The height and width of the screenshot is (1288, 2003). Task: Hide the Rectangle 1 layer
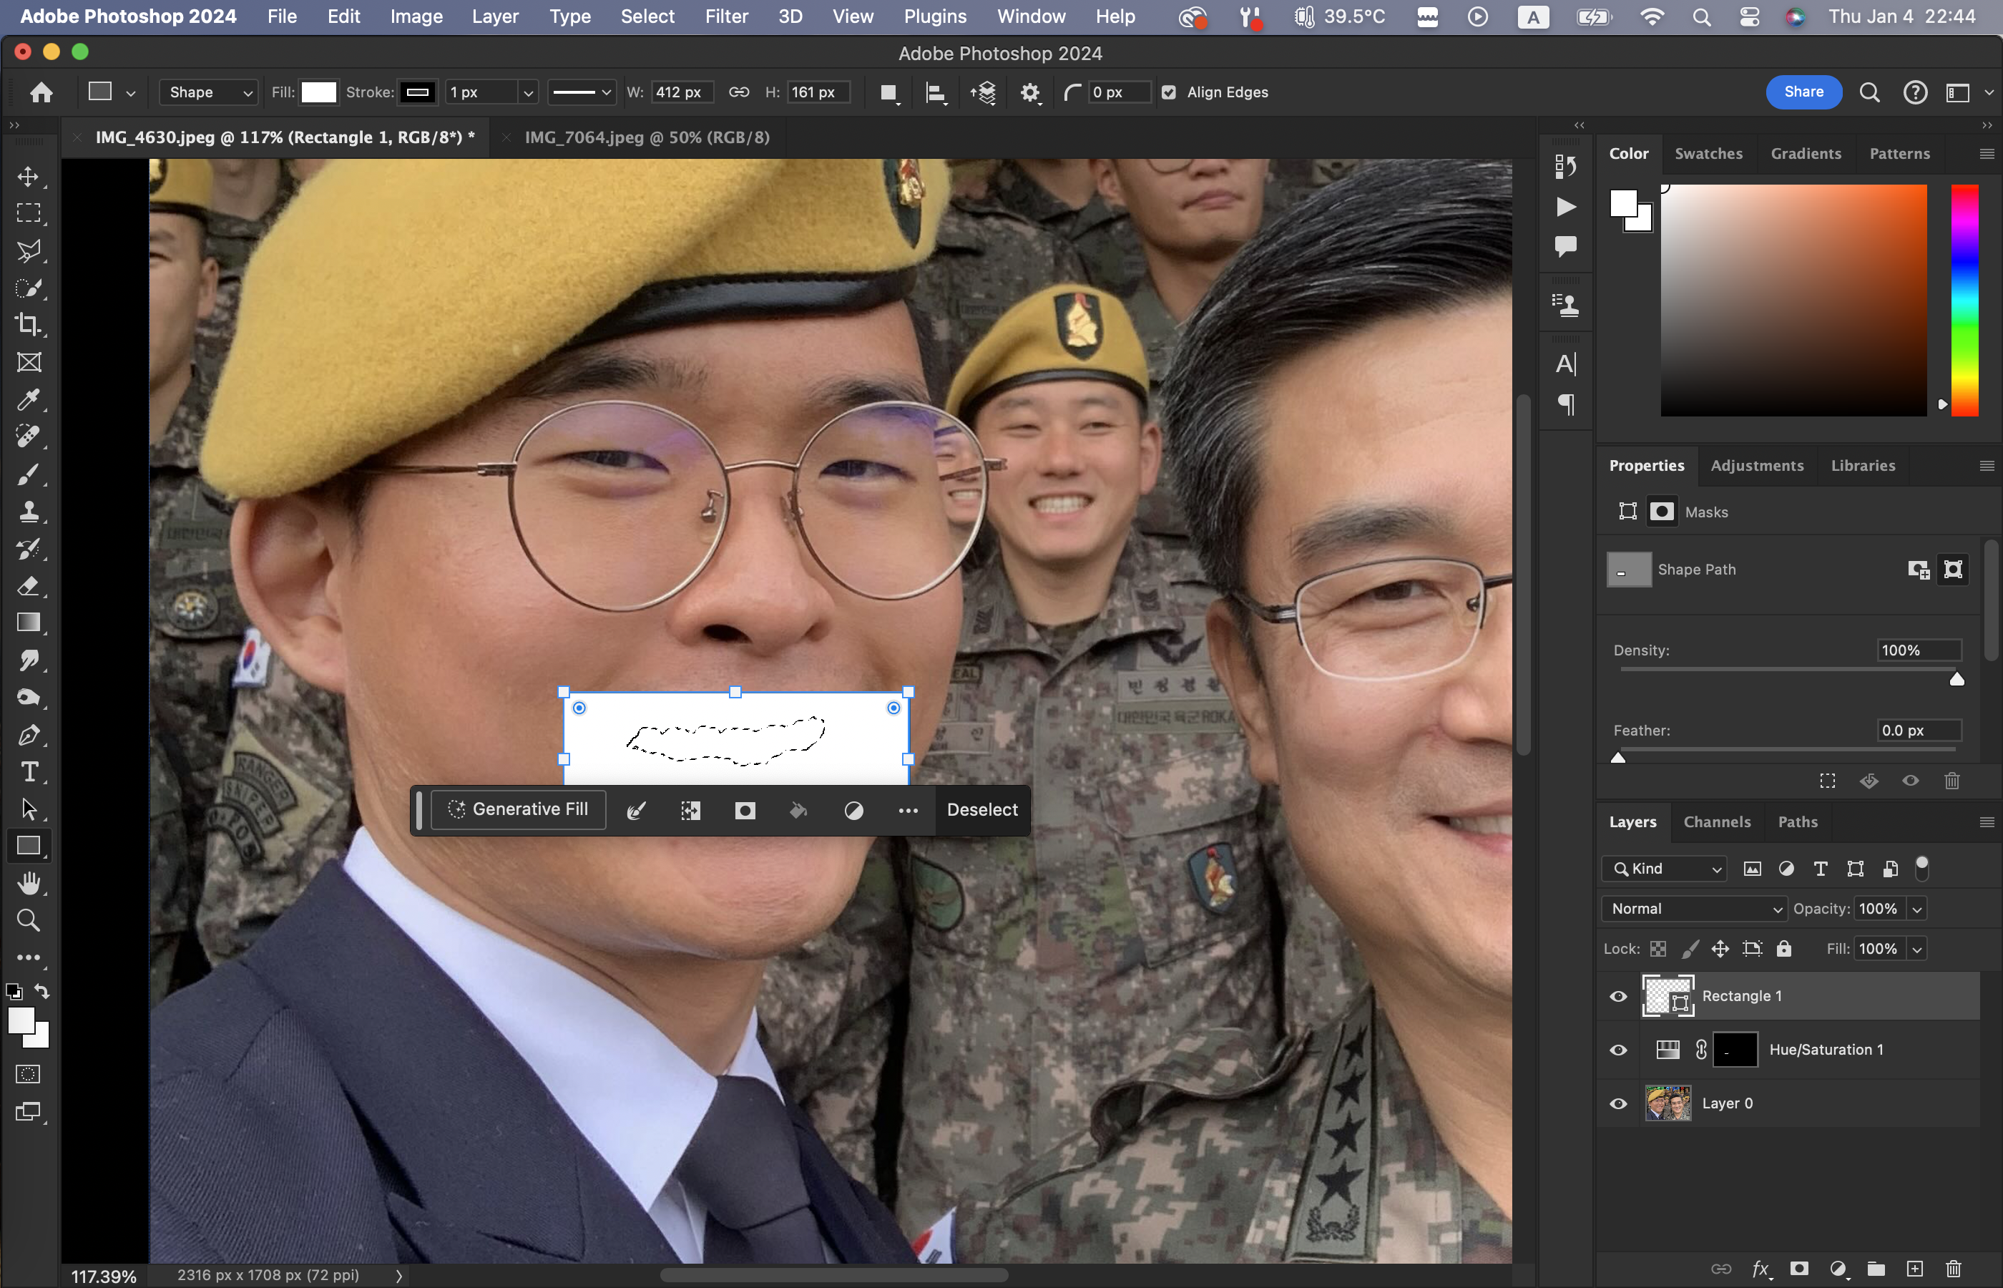[x=1618, y=996]
